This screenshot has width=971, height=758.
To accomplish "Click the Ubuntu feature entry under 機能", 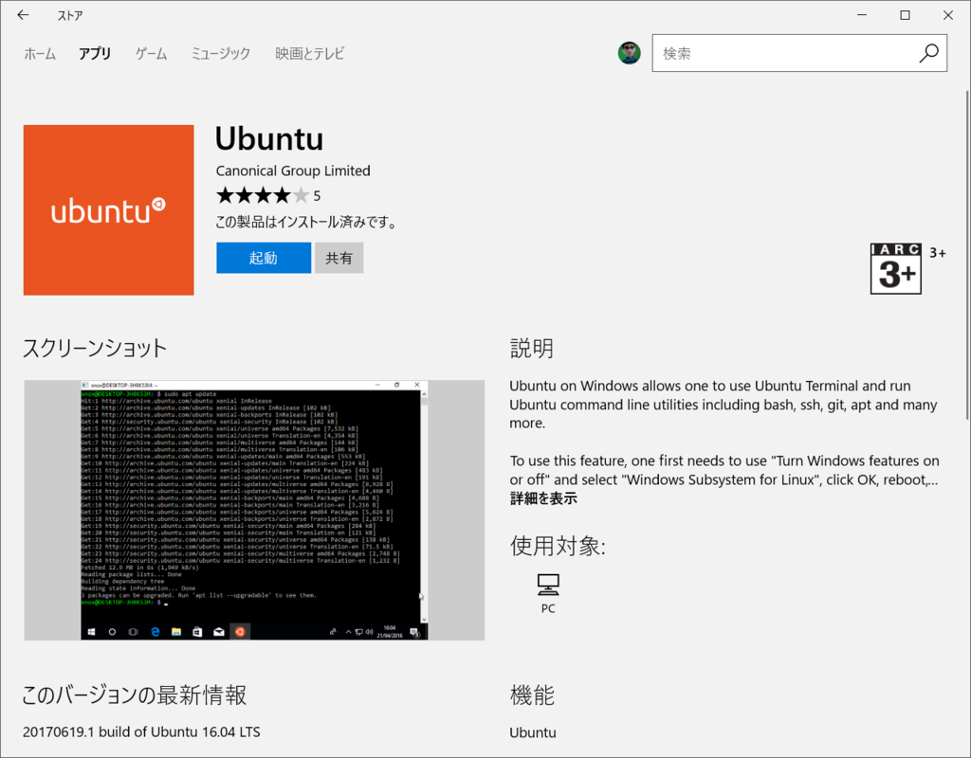I will point(533,732).
